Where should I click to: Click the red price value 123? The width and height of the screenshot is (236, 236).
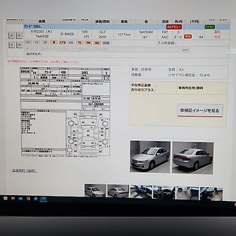(x=217, y=37)
